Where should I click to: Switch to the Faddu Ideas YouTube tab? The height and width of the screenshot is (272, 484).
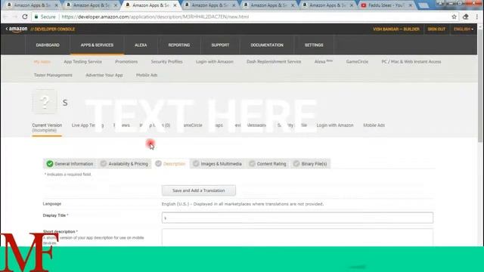(386, 5)
